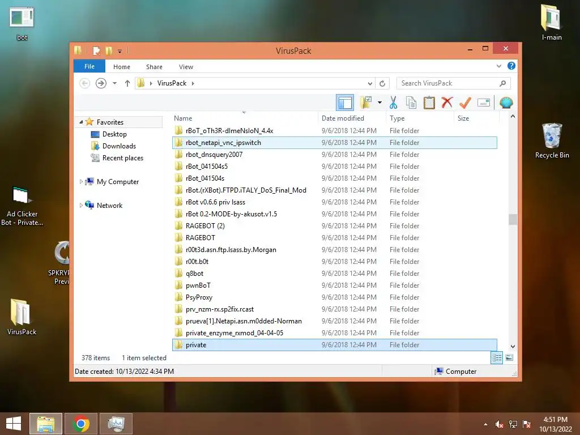The height and width of the screenshot is (435, 580).
Task: Select Desktop in Favorites
Action: 114,134
